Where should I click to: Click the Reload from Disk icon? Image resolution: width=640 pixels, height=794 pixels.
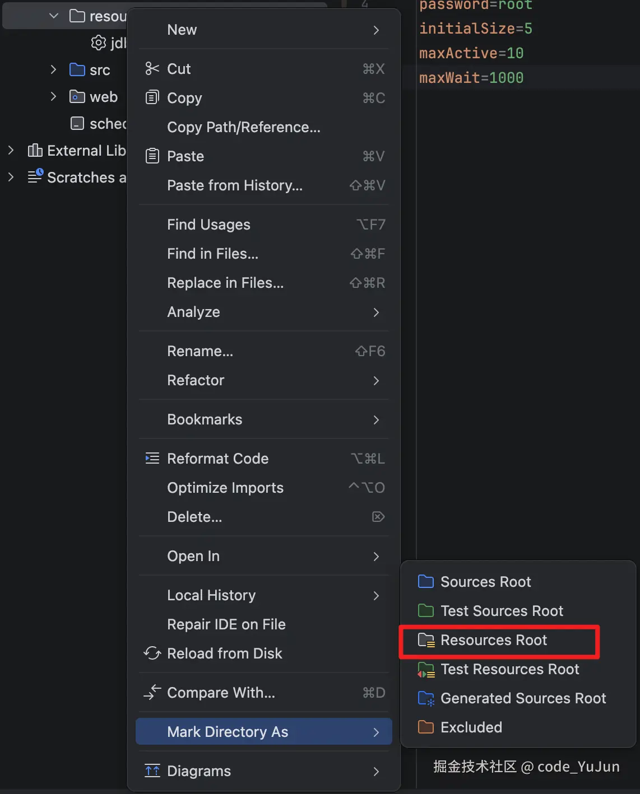tap(152, 653)
